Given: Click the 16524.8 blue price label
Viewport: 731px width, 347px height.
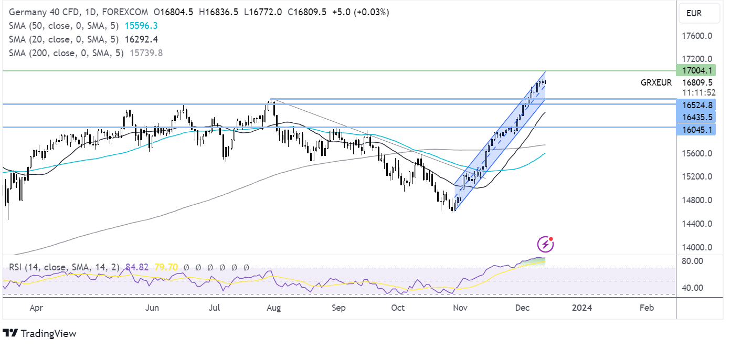Looking at the screenshot, I should tap(696, 104).
